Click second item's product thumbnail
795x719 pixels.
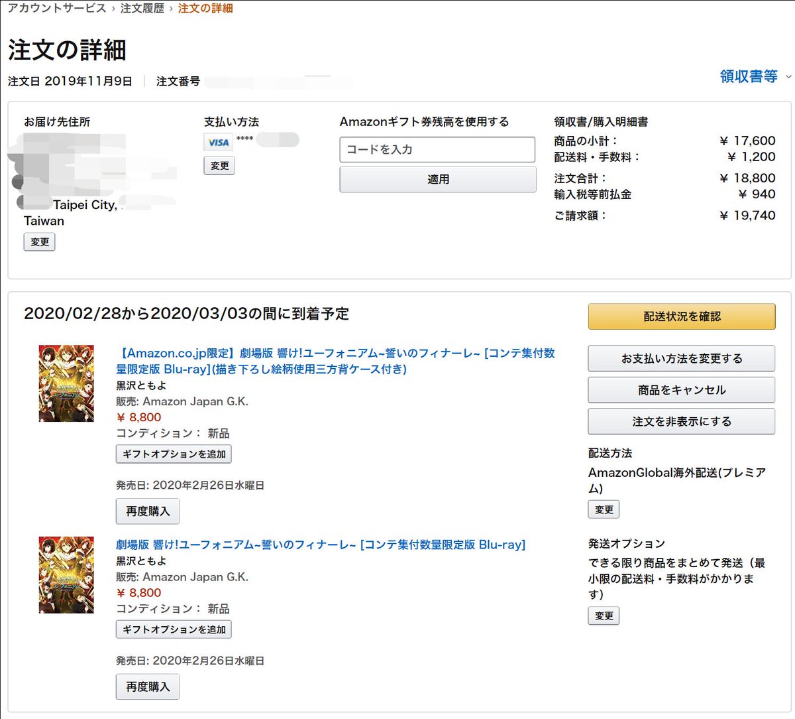coord(66,575)
